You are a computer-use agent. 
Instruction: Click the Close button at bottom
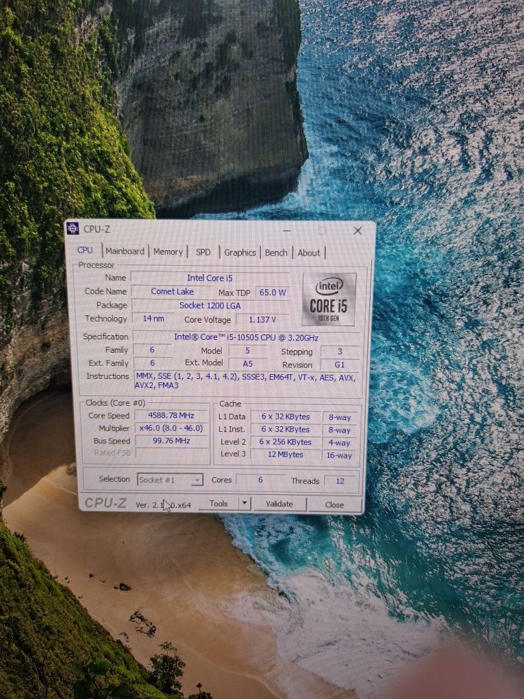[334, 504]
